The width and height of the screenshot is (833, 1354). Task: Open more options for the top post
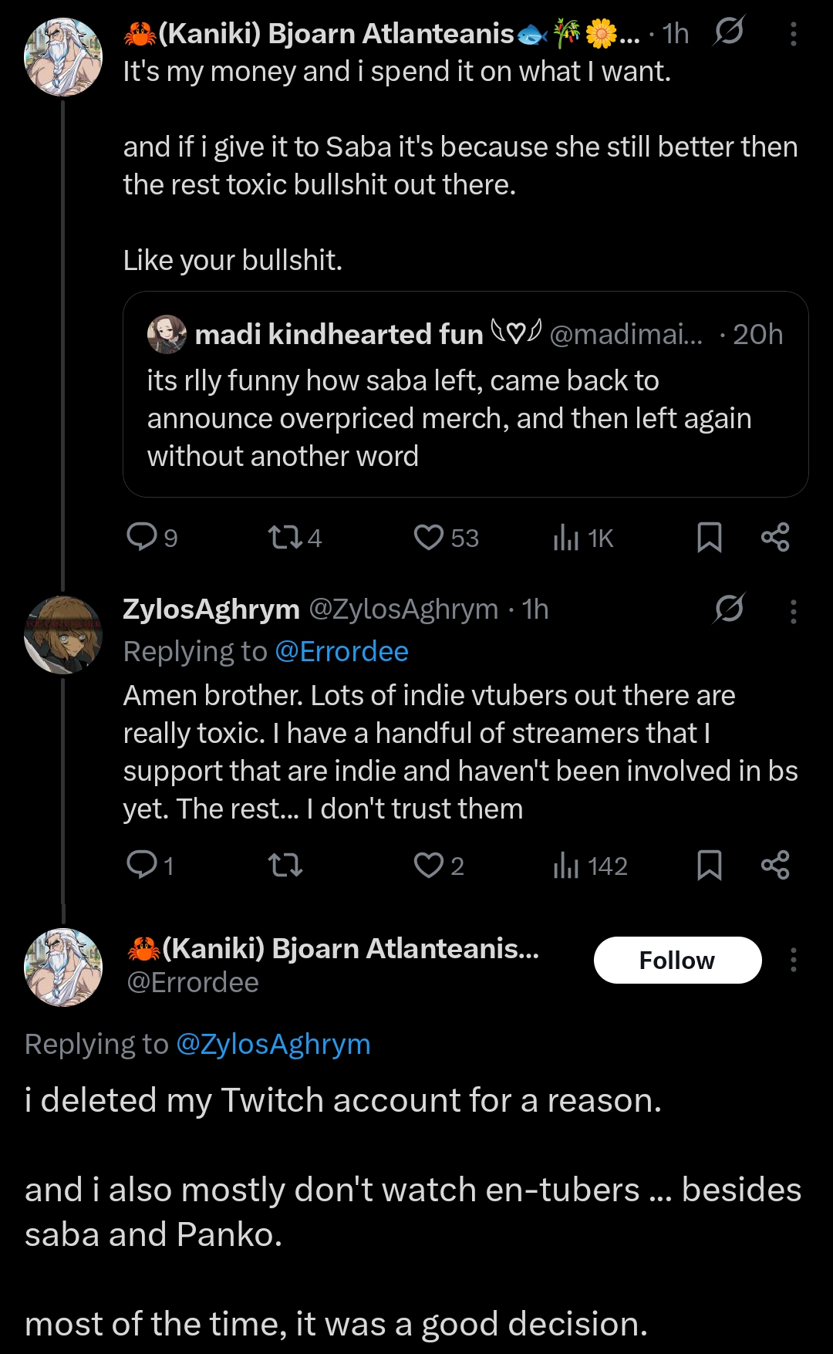pos(793,33)
